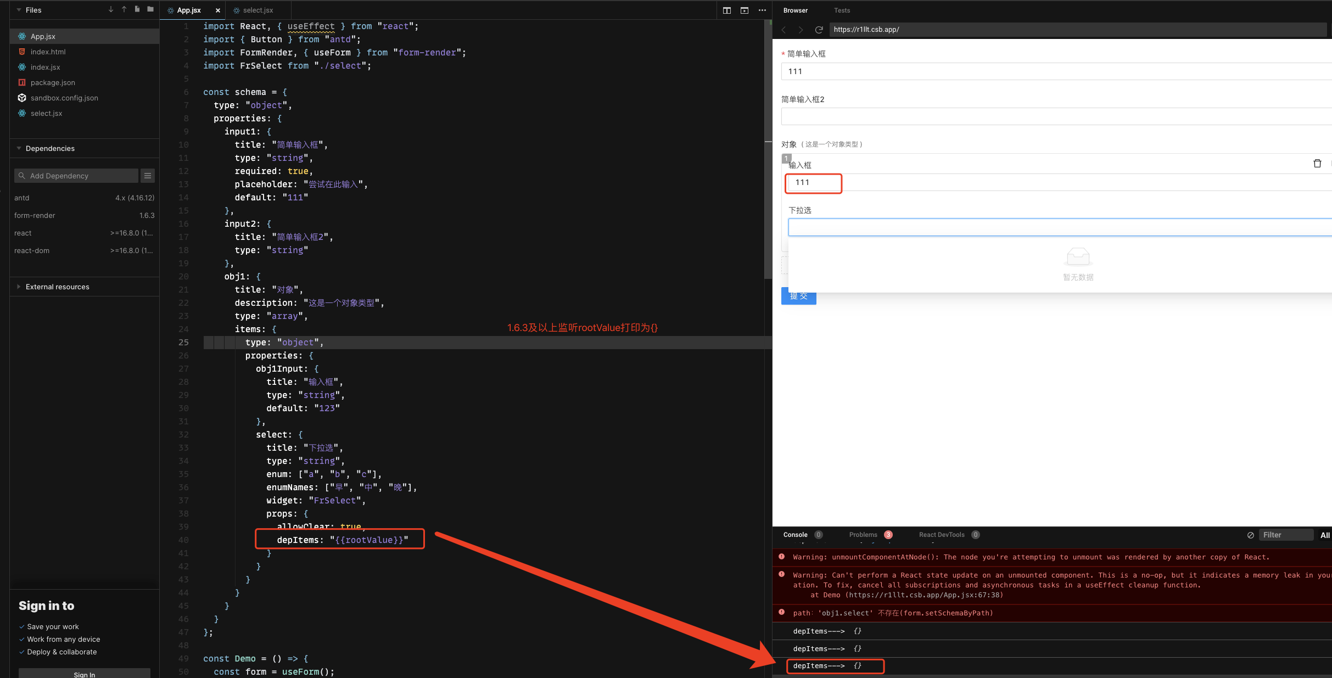1332x678 pixels.
Task: Collapse the Dependencies section
Action: click(x=19, y=148)
